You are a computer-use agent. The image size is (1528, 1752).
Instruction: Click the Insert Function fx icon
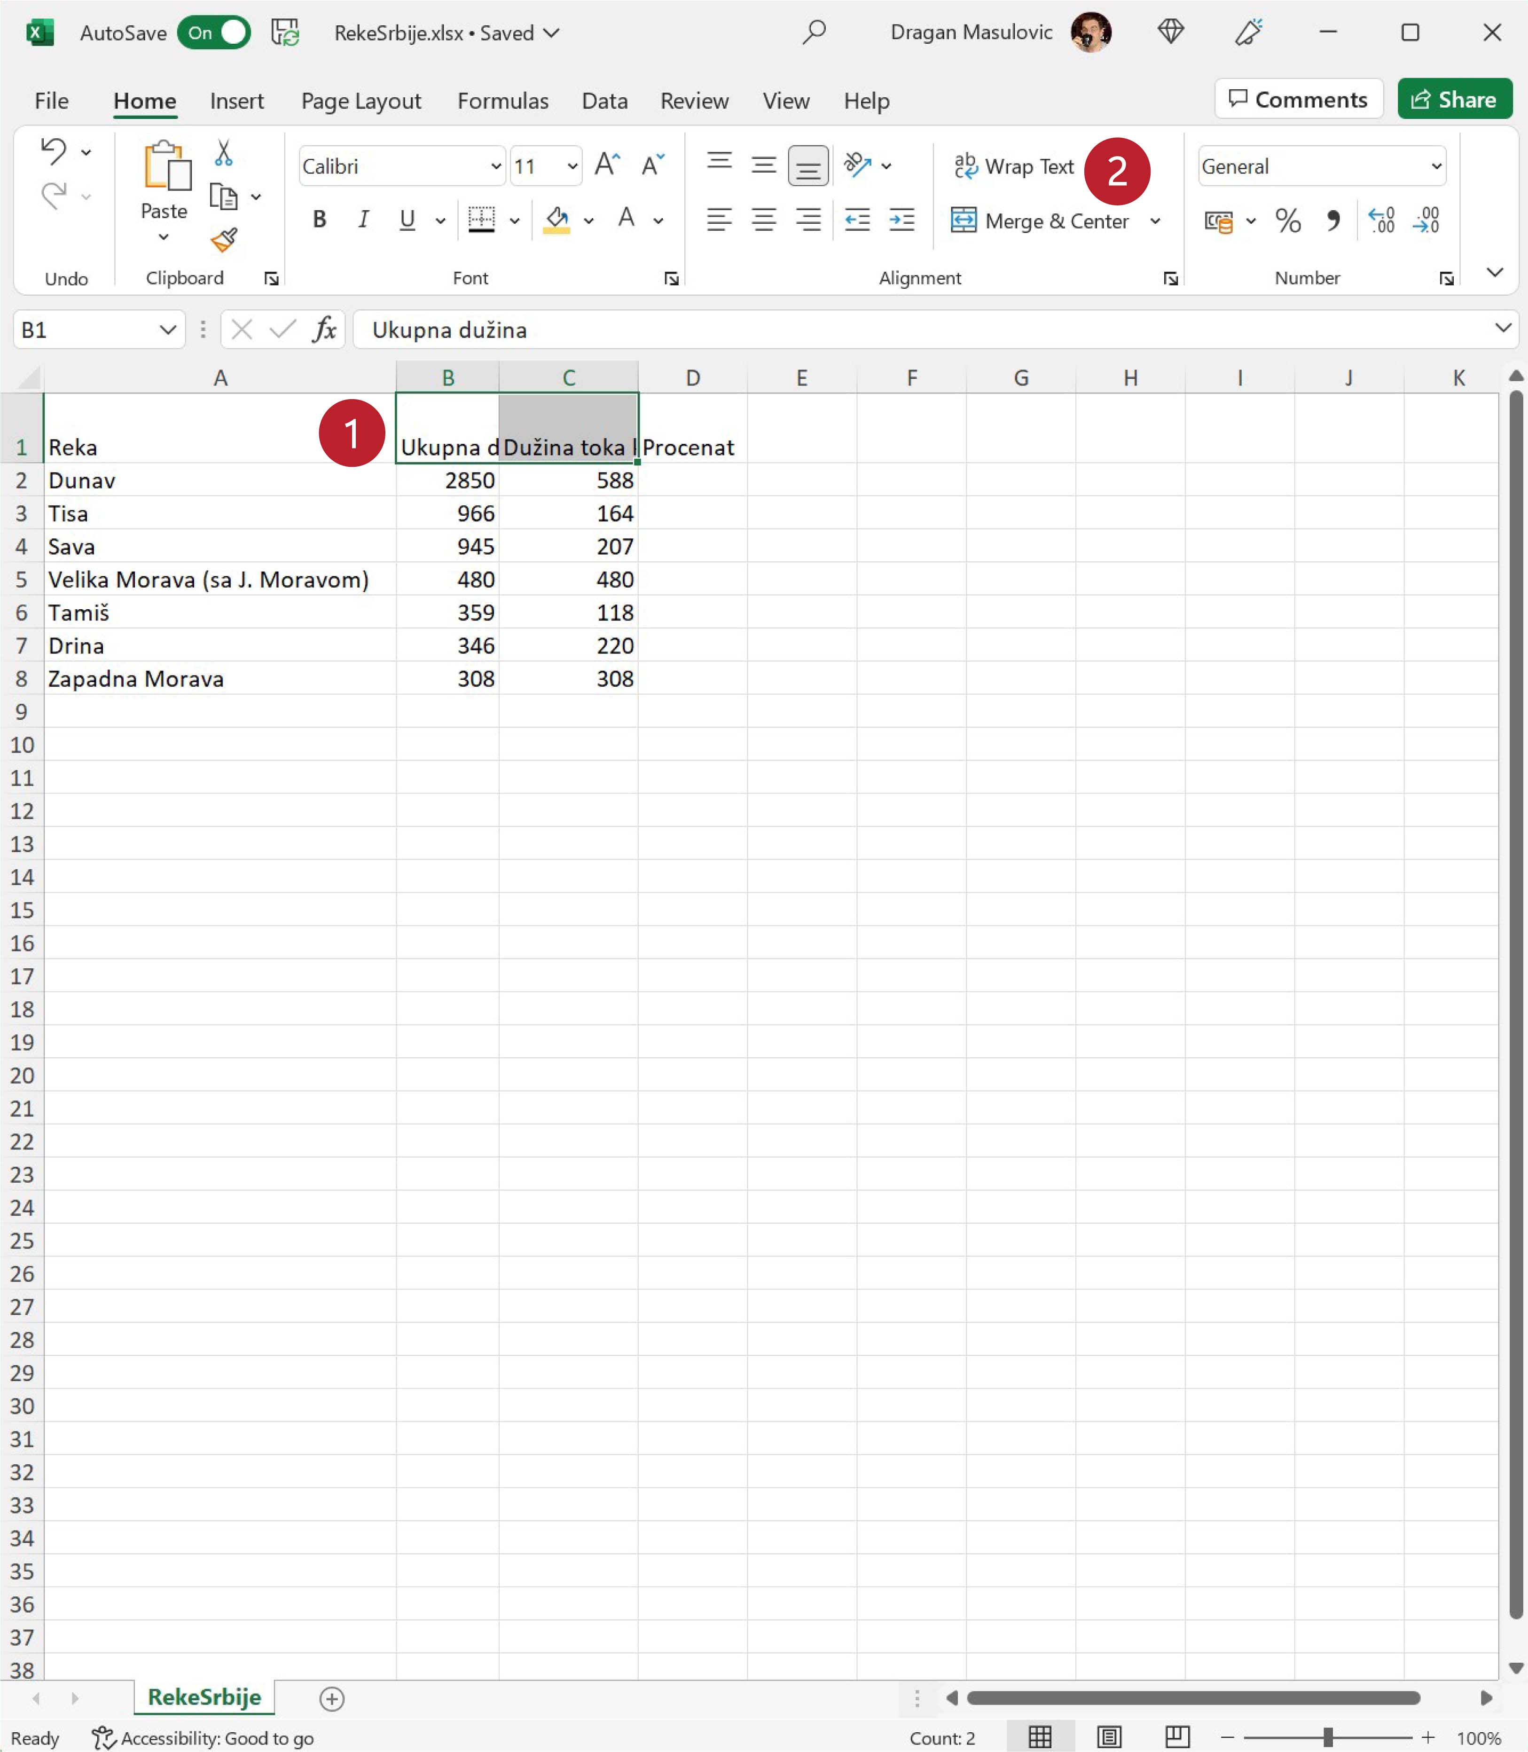point(324,329)
